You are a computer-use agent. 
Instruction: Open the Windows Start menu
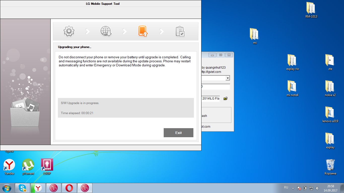click(7, 188)
